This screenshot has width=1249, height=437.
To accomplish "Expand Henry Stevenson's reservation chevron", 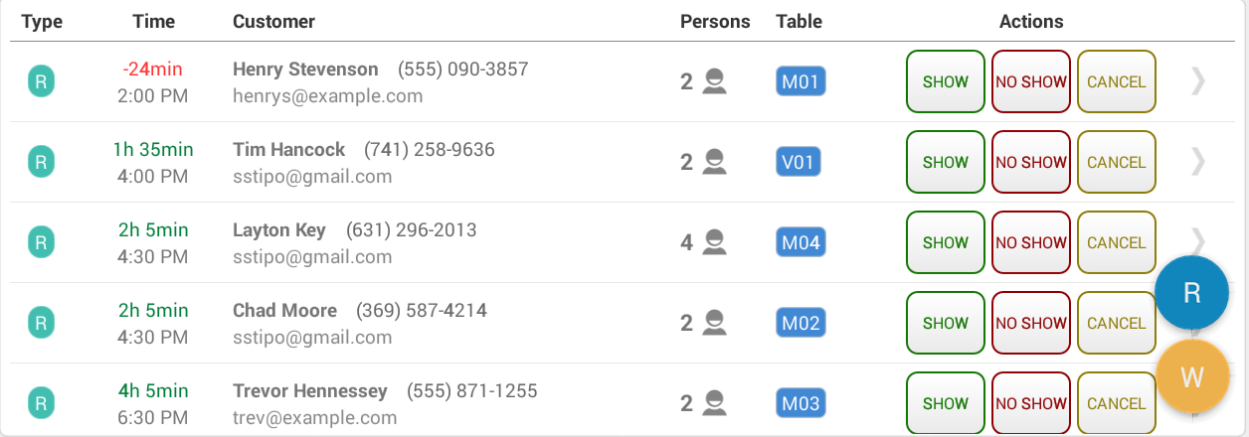I will 1198,81.
